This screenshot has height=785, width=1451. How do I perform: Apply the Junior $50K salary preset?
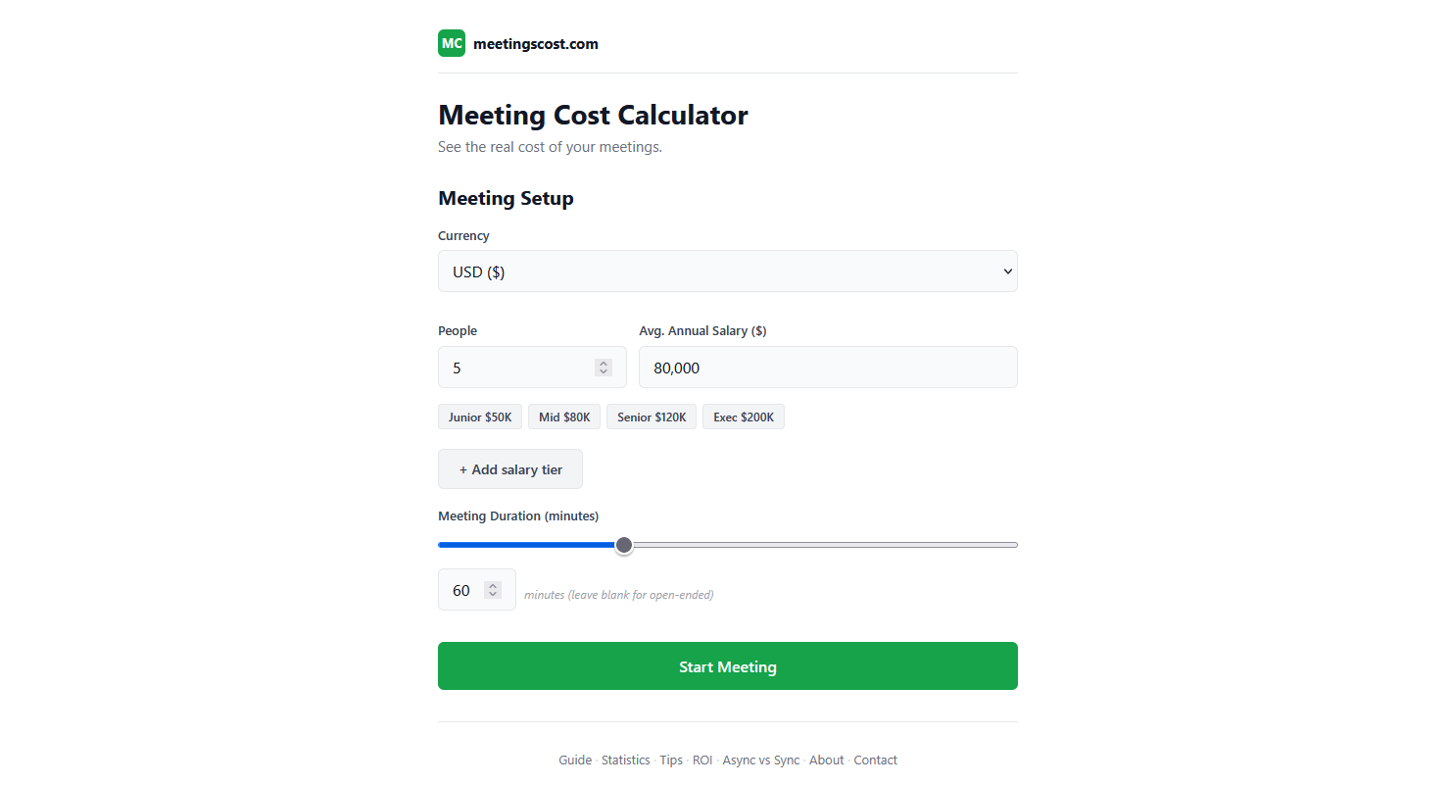(480, 417)
